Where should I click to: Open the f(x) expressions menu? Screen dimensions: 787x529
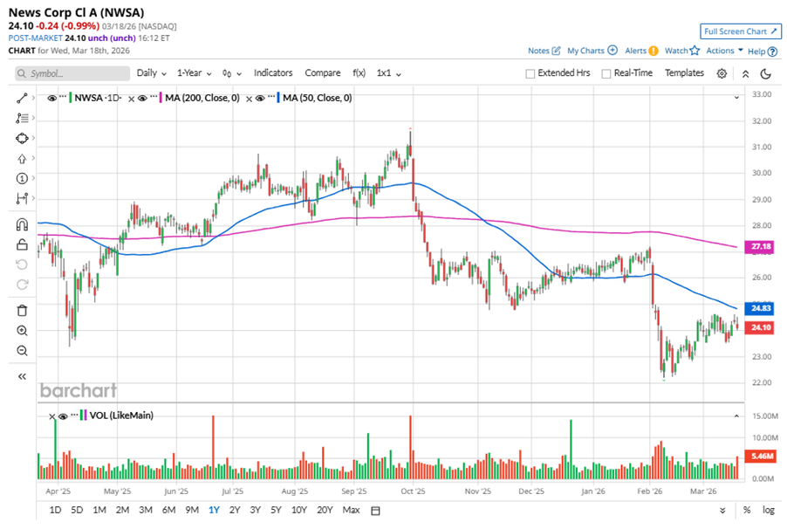coord(359,72)
